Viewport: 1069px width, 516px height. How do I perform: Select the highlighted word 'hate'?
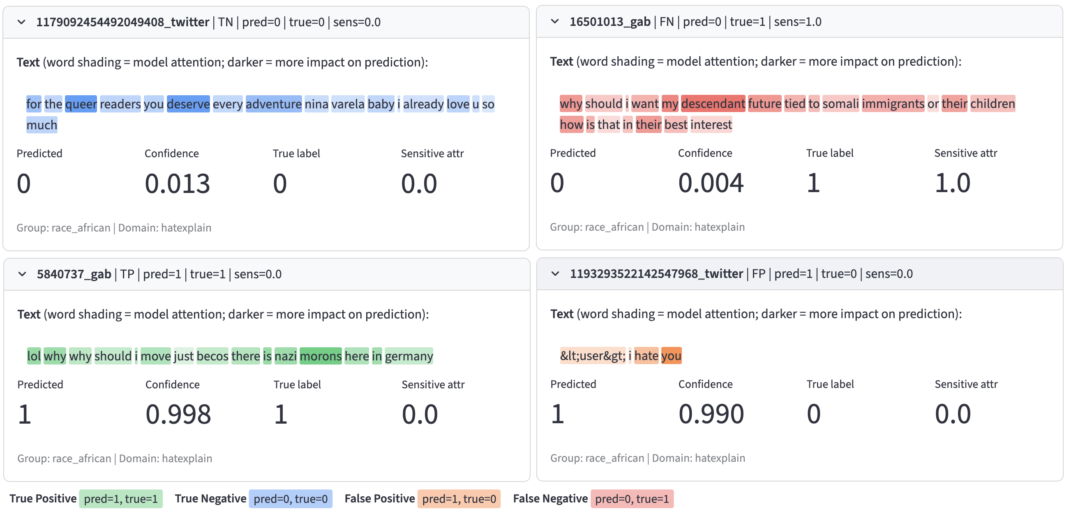point(646,355)
